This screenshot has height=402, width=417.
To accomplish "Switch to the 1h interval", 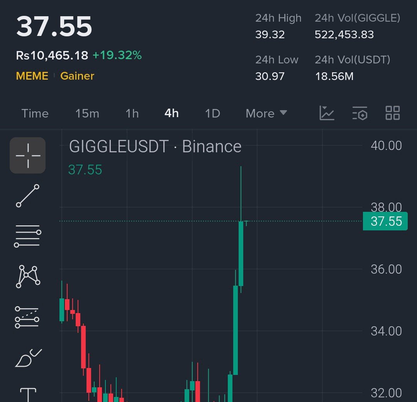I will click(x=132, y=114).
